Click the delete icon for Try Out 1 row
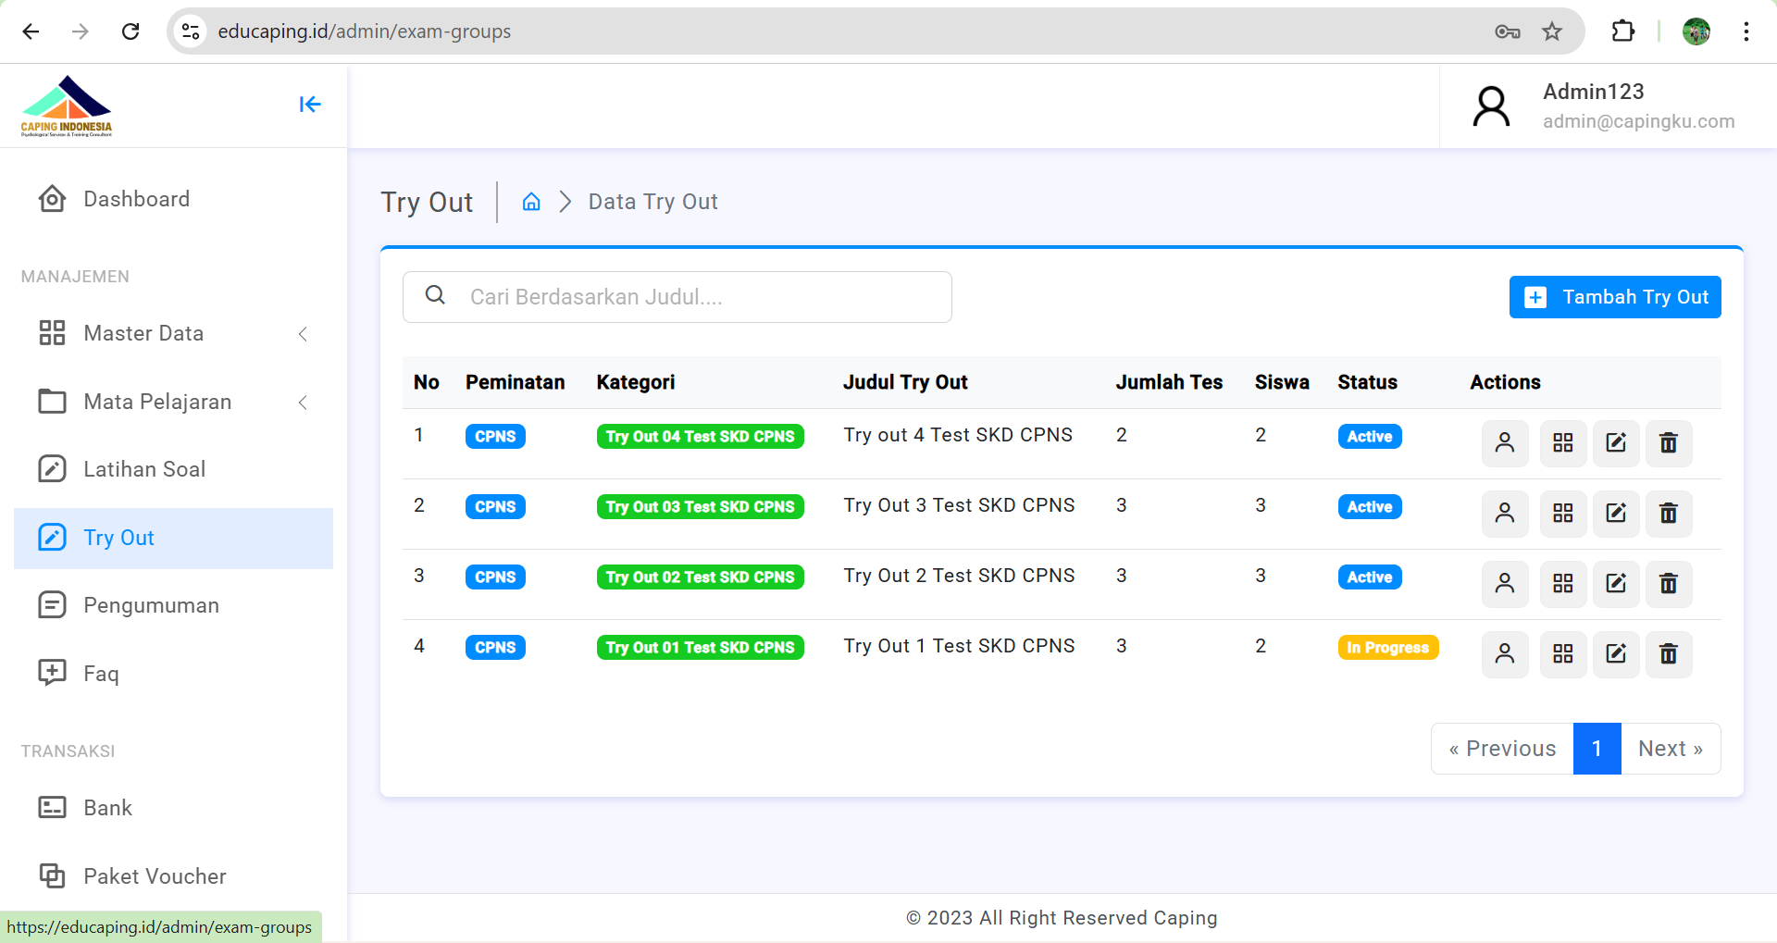This screenshot has height=943, width=1777. pyautogui.click(x=1668, y=654)
